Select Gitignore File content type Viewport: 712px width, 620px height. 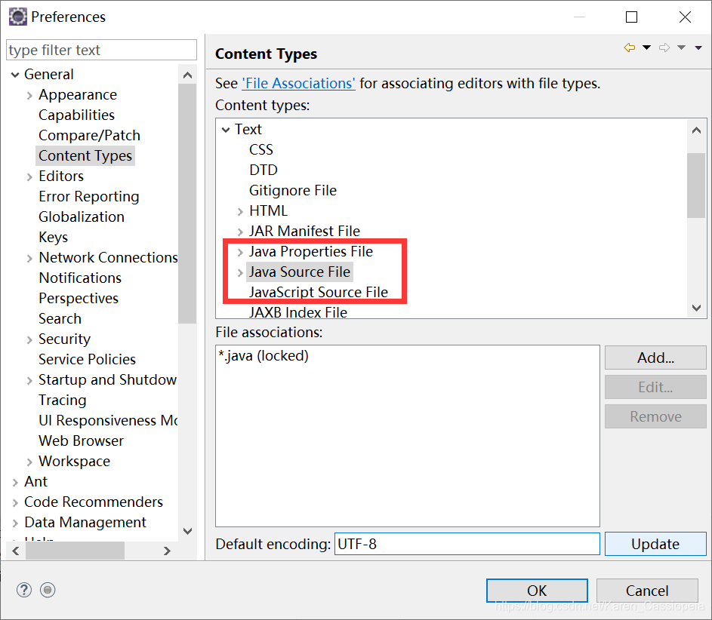[x=293, y=191]
